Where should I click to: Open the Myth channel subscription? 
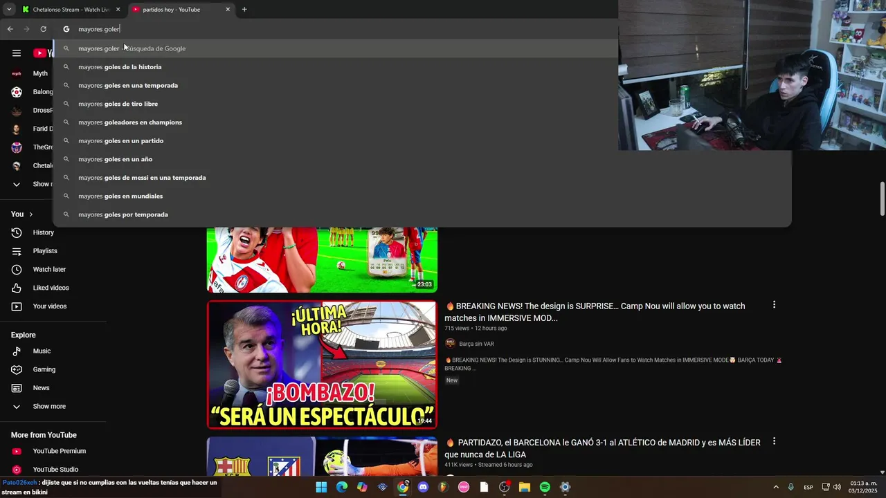(x=31, y=73)
